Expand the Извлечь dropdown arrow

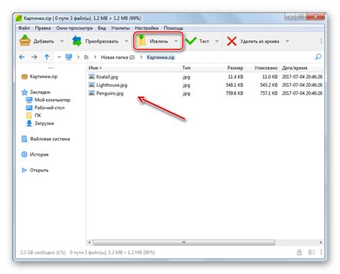tap(176, 41)
